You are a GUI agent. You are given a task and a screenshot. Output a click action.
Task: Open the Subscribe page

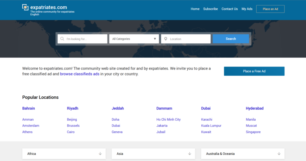tap(210, 9)
